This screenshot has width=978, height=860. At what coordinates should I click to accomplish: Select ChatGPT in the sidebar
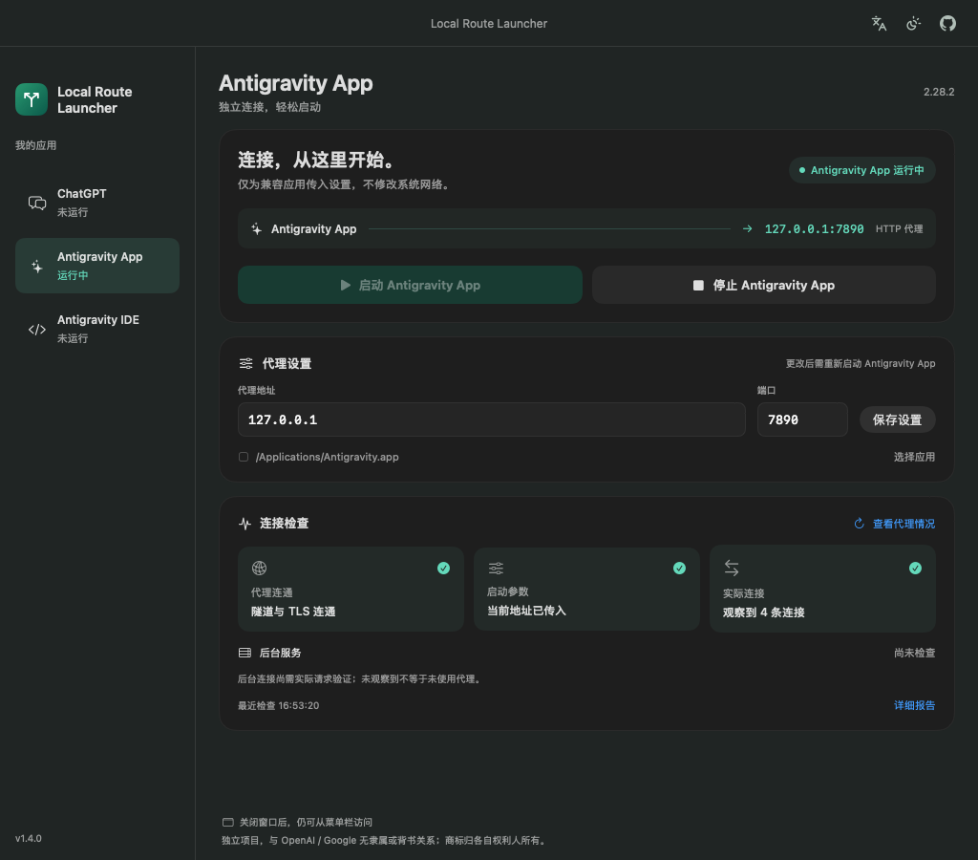coord(97,203)
